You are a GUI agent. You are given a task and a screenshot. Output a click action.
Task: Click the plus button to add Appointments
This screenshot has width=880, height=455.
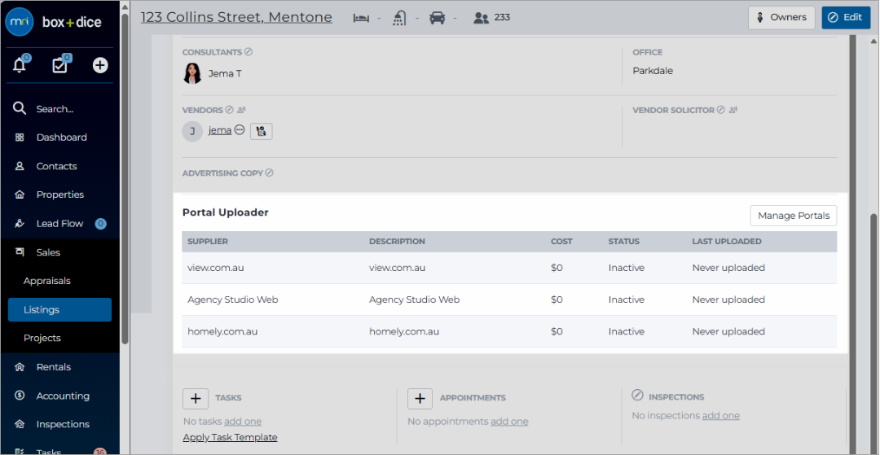420,398
